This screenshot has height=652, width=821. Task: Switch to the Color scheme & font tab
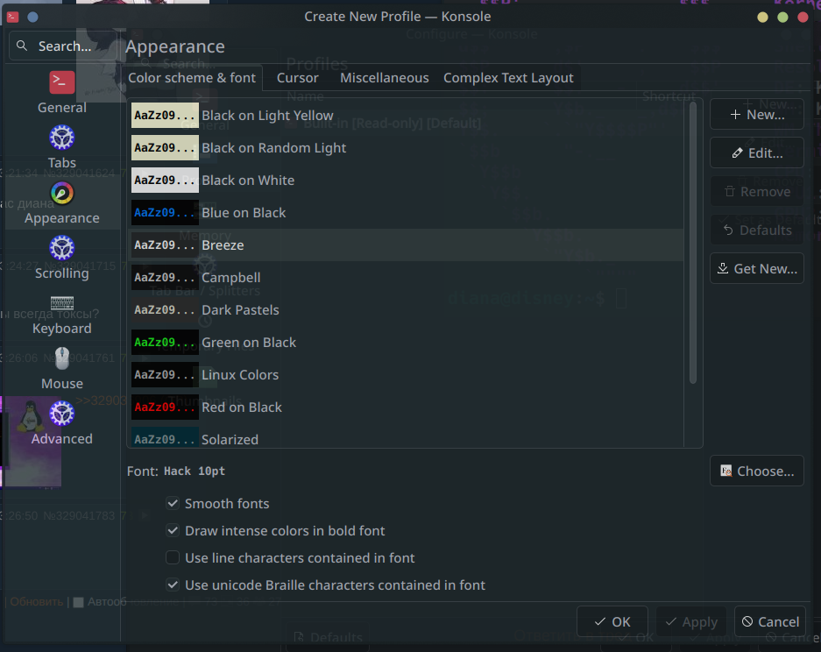pyautogui.click(x=192, y=78)
